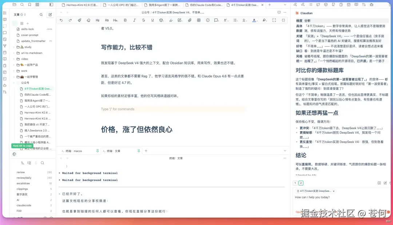Open the grid dashboard icon in the top ribbon
The height and width of the screenshot is (225, 393).
[37, 4]
